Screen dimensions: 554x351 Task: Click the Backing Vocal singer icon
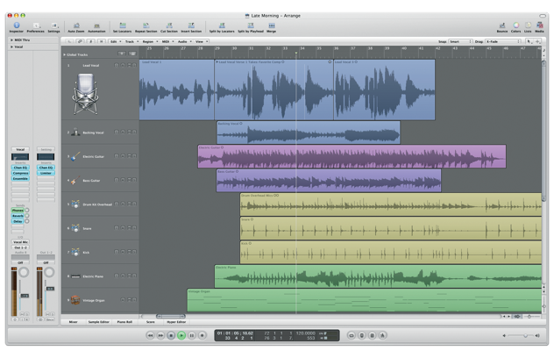pyautogui.click(x=75, y=132)
